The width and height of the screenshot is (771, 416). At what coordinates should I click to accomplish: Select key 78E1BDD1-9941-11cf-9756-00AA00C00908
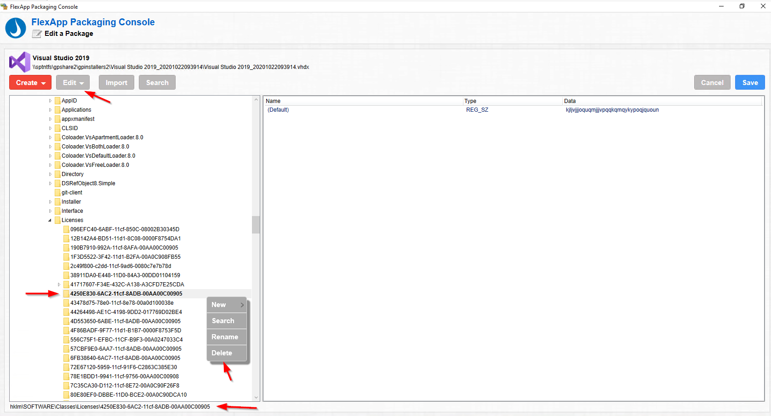click(125, 376)
